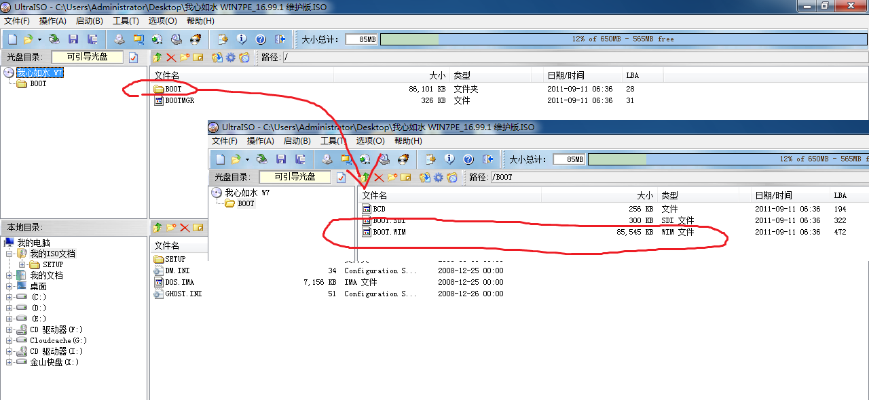The image size is (869, 400).
Task: Open 帮助(H) menu in front /BOOT window
Action: [408, 141]
